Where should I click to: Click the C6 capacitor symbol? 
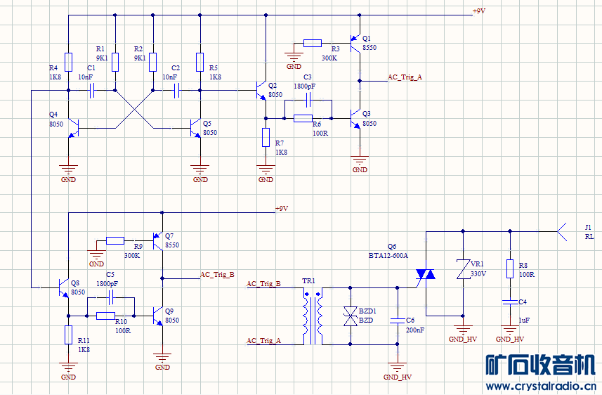[398, 320]
